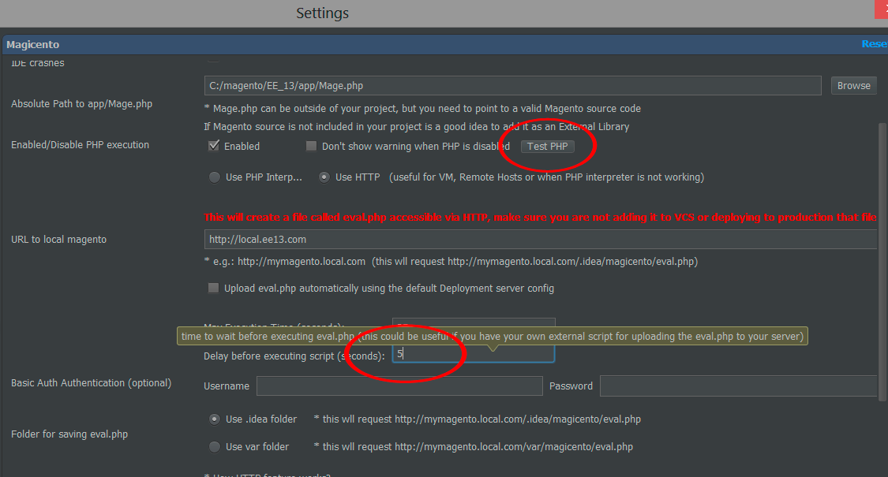This screenshot has height=477, width=888.
Task: Click the Basic Auth Username field
Action: pos(399,386)
